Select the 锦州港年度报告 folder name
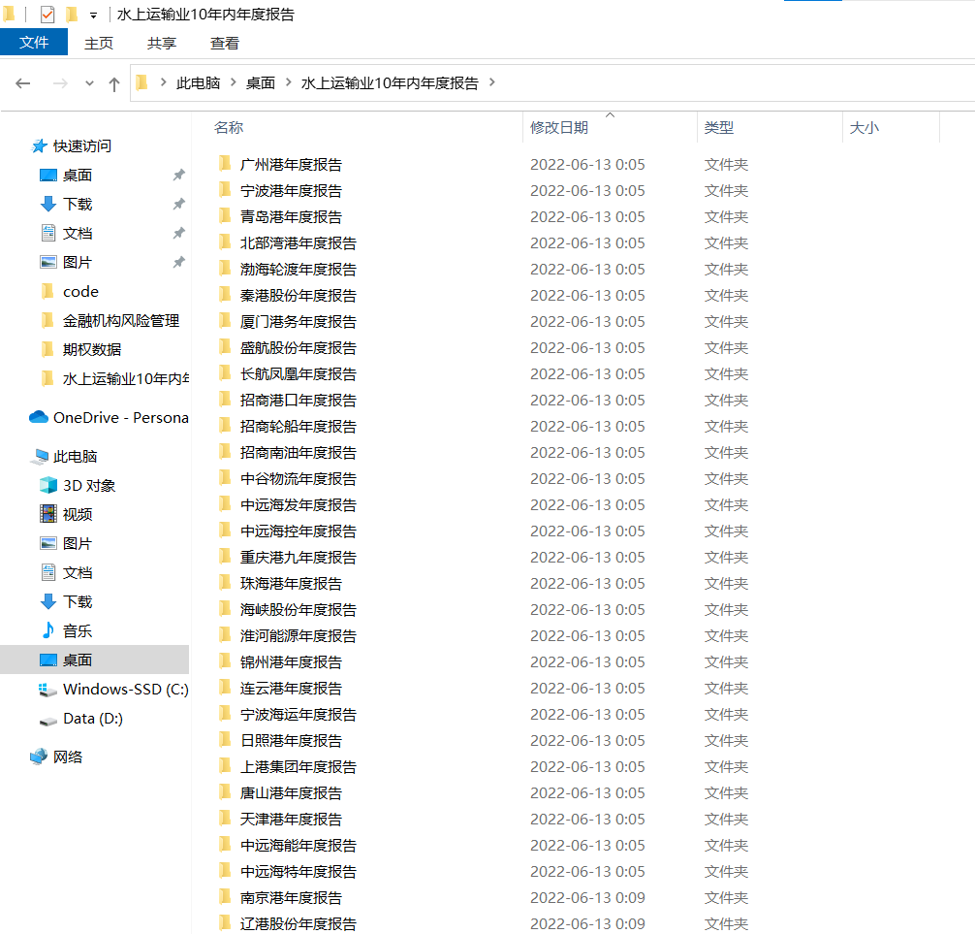 291,661
